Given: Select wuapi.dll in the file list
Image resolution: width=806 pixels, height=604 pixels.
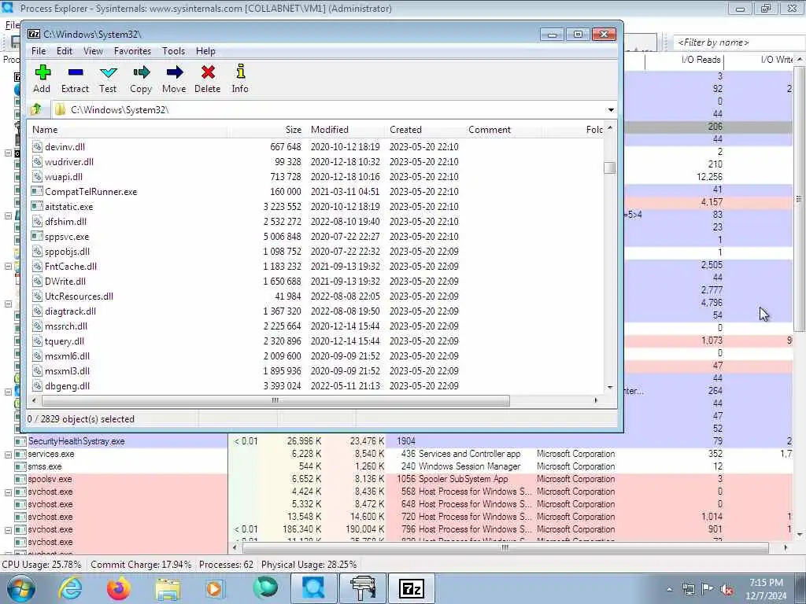Looking at the screenshot, I should [64, 177].
